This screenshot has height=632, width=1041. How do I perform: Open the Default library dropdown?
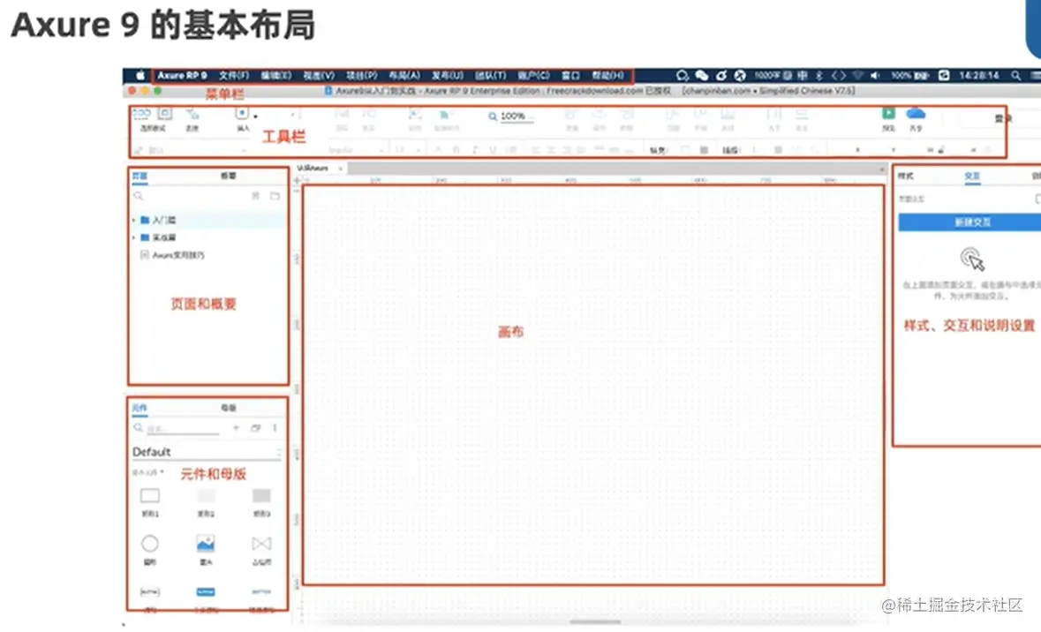tap(207, 452)
